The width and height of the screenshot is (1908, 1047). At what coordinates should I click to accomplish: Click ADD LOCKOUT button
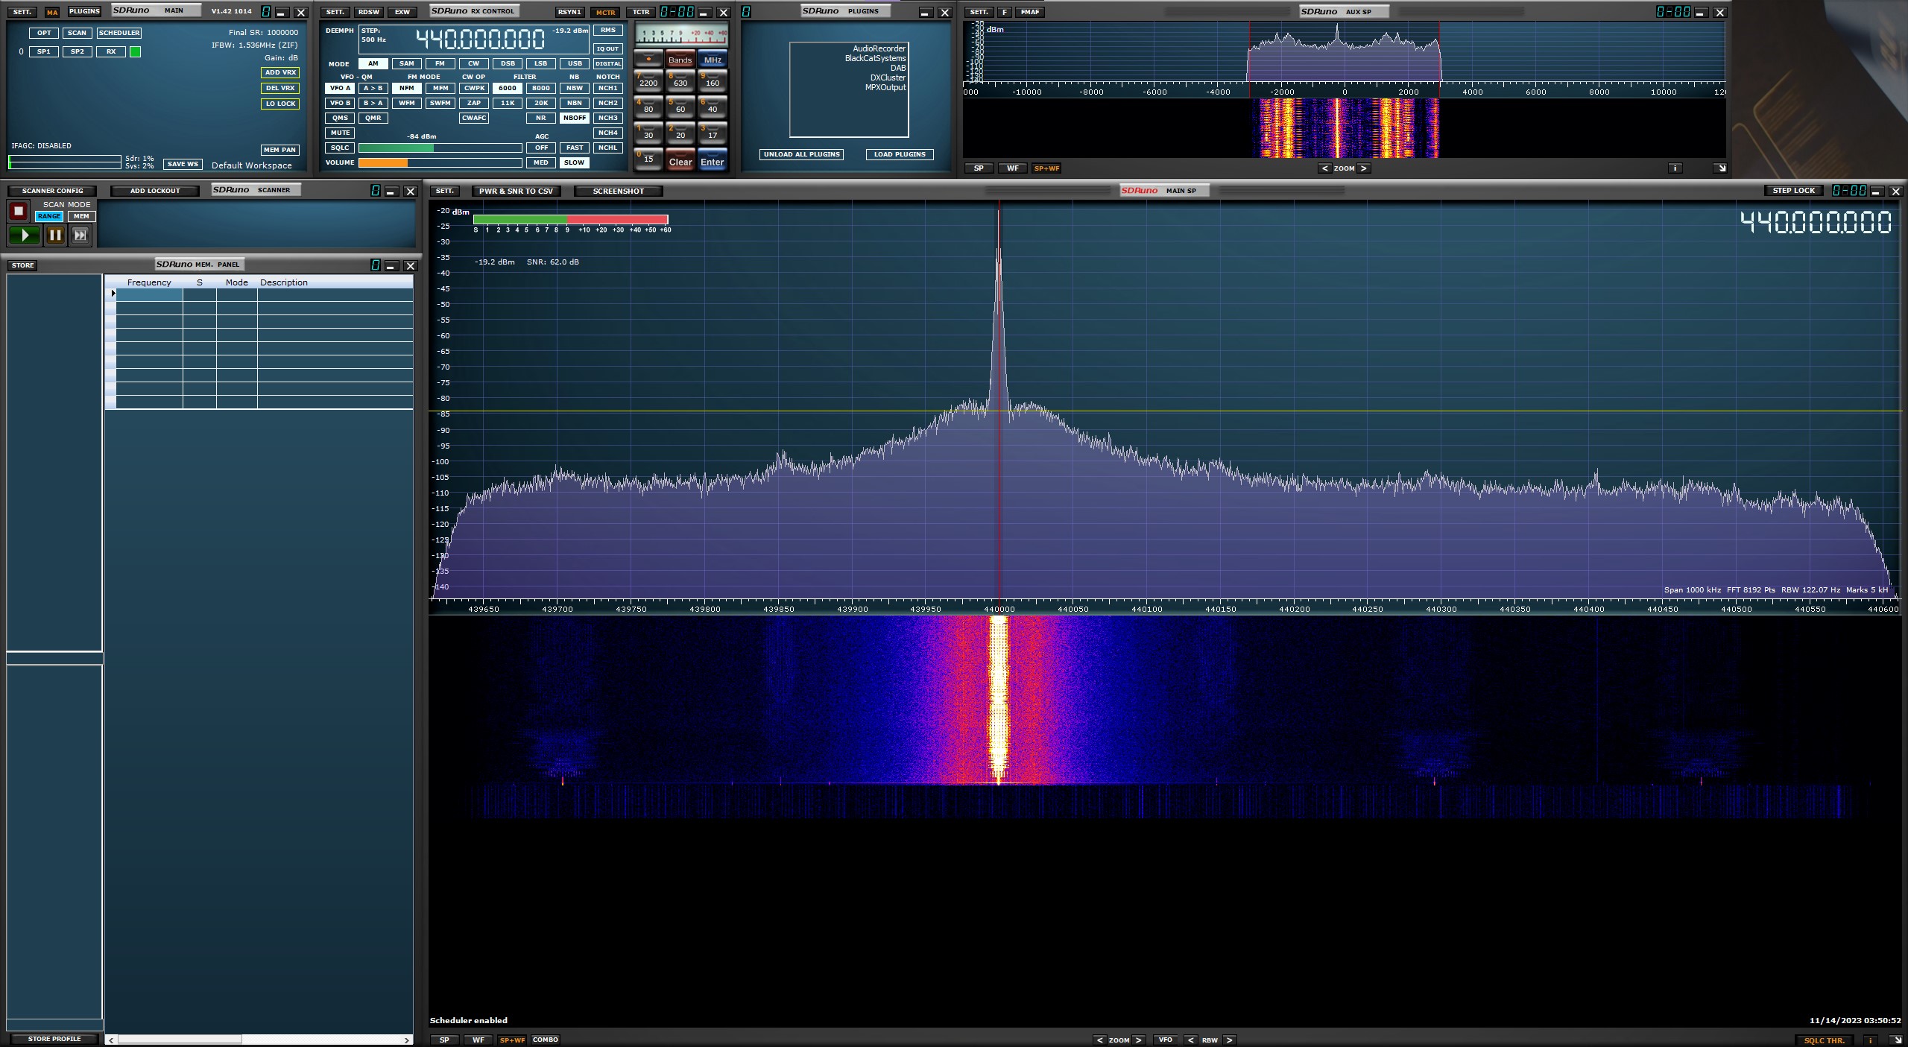[155, 191]
